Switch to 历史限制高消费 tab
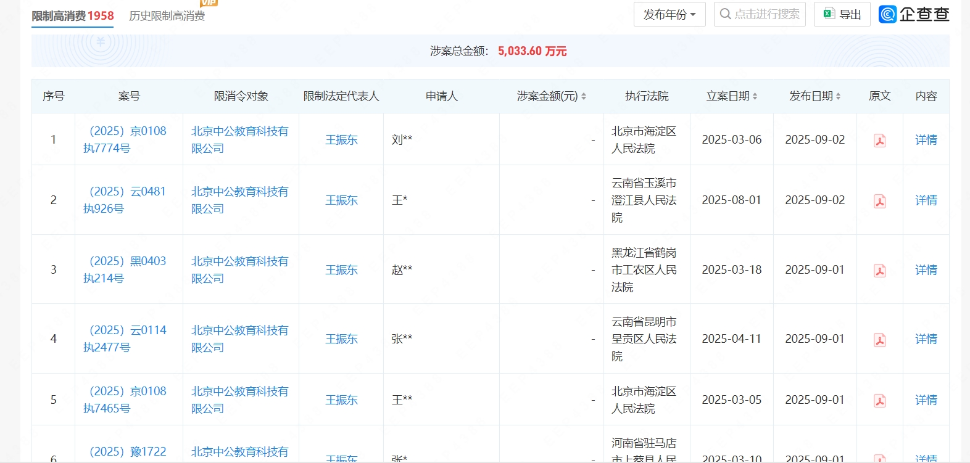Image resolution: width=970 pixels, height=463 pixels. coord(167,16)
